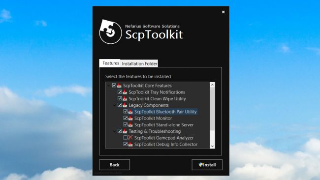Click the Install button
The width and height of the screenshot is (320, 180).
point(207,165)
